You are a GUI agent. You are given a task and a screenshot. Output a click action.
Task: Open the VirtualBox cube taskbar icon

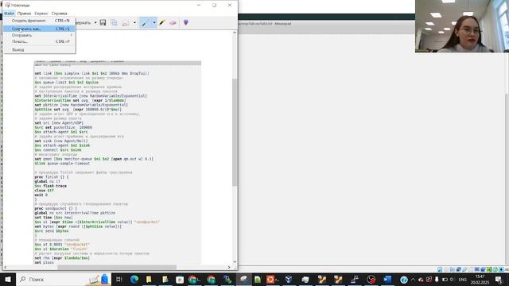288,279
